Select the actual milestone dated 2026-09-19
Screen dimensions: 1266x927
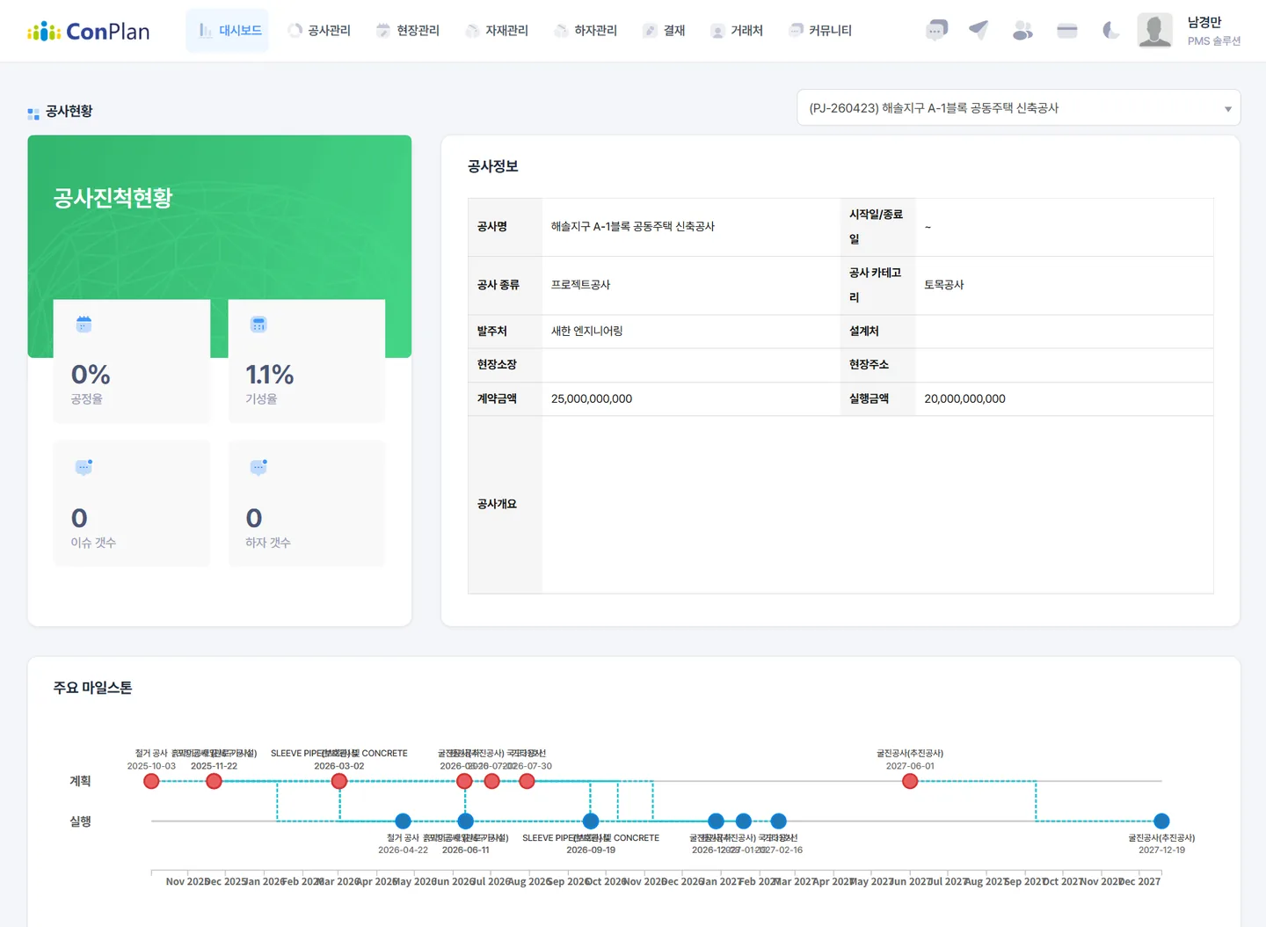coord(591,821)
